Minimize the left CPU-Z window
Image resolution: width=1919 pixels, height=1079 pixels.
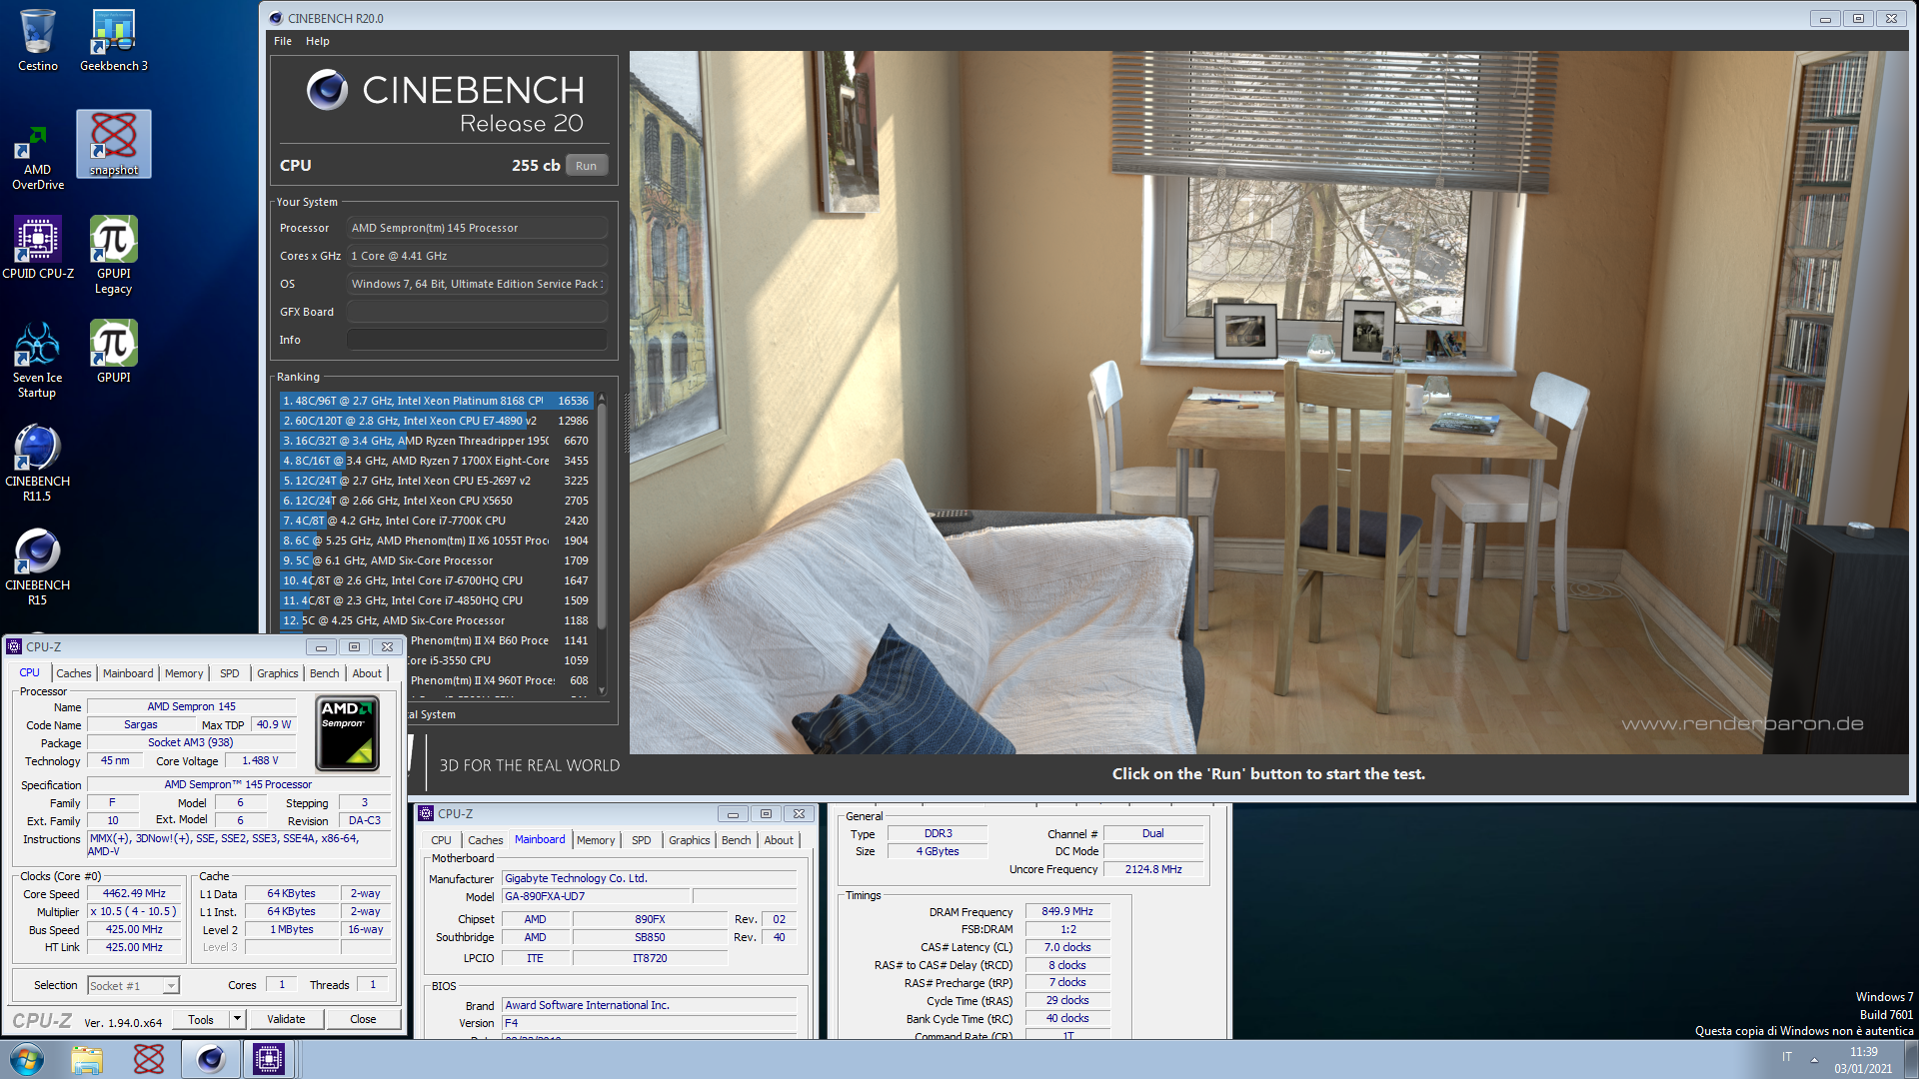(322, 647)
